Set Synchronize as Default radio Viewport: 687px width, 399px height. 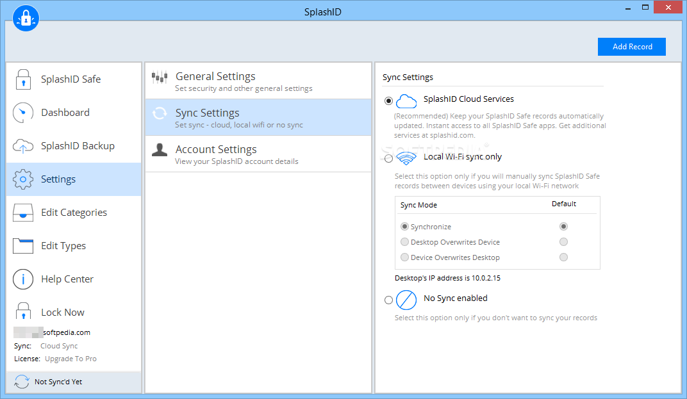[563, 227]
